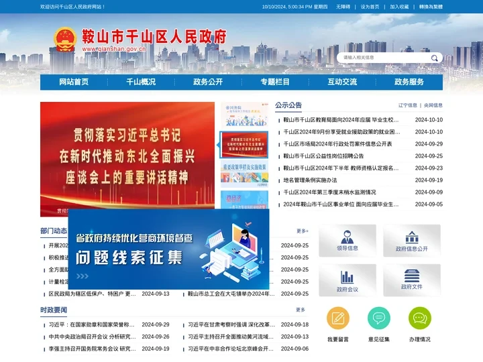
Task: Open 政务公开 navigation menu
Action: (x=208, y=82)
